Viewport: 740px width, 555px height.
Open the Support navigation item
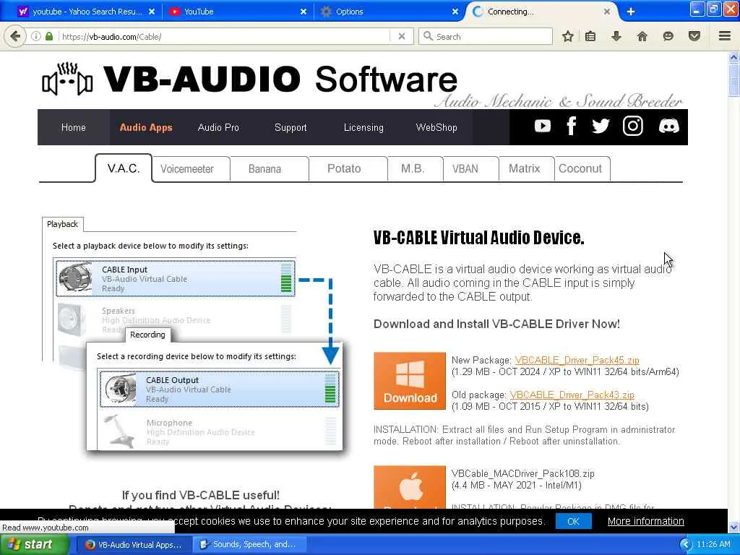(291, 127)
